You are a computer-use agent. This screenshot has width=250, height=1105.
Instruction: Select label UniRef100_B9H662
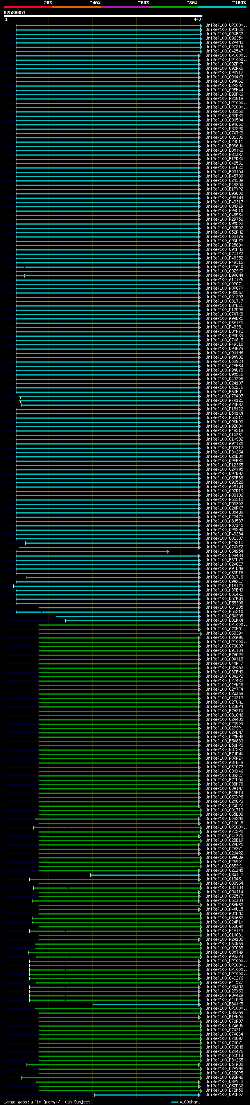[x=224, y=124]
